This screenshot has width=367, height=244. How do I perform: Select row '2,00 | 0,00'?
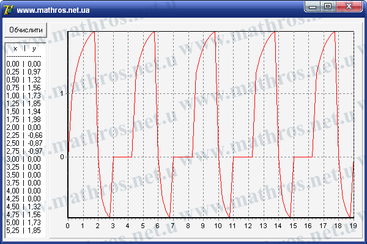(24, 127)
